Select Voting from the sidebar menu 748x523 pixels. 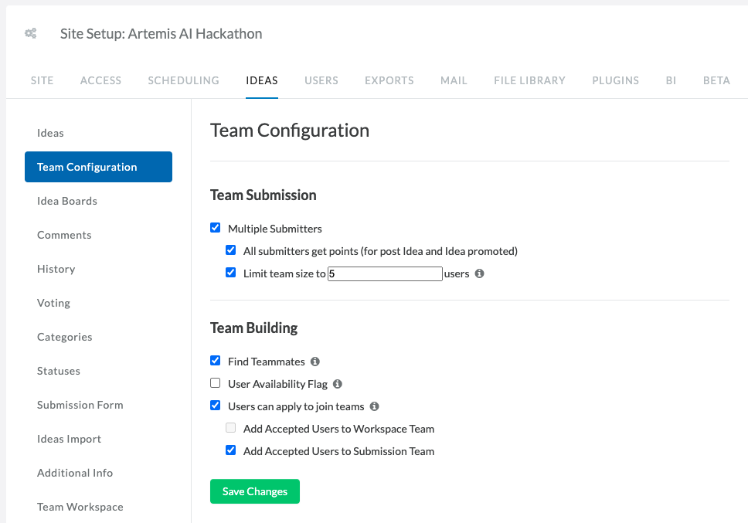(x=53, y=303)
